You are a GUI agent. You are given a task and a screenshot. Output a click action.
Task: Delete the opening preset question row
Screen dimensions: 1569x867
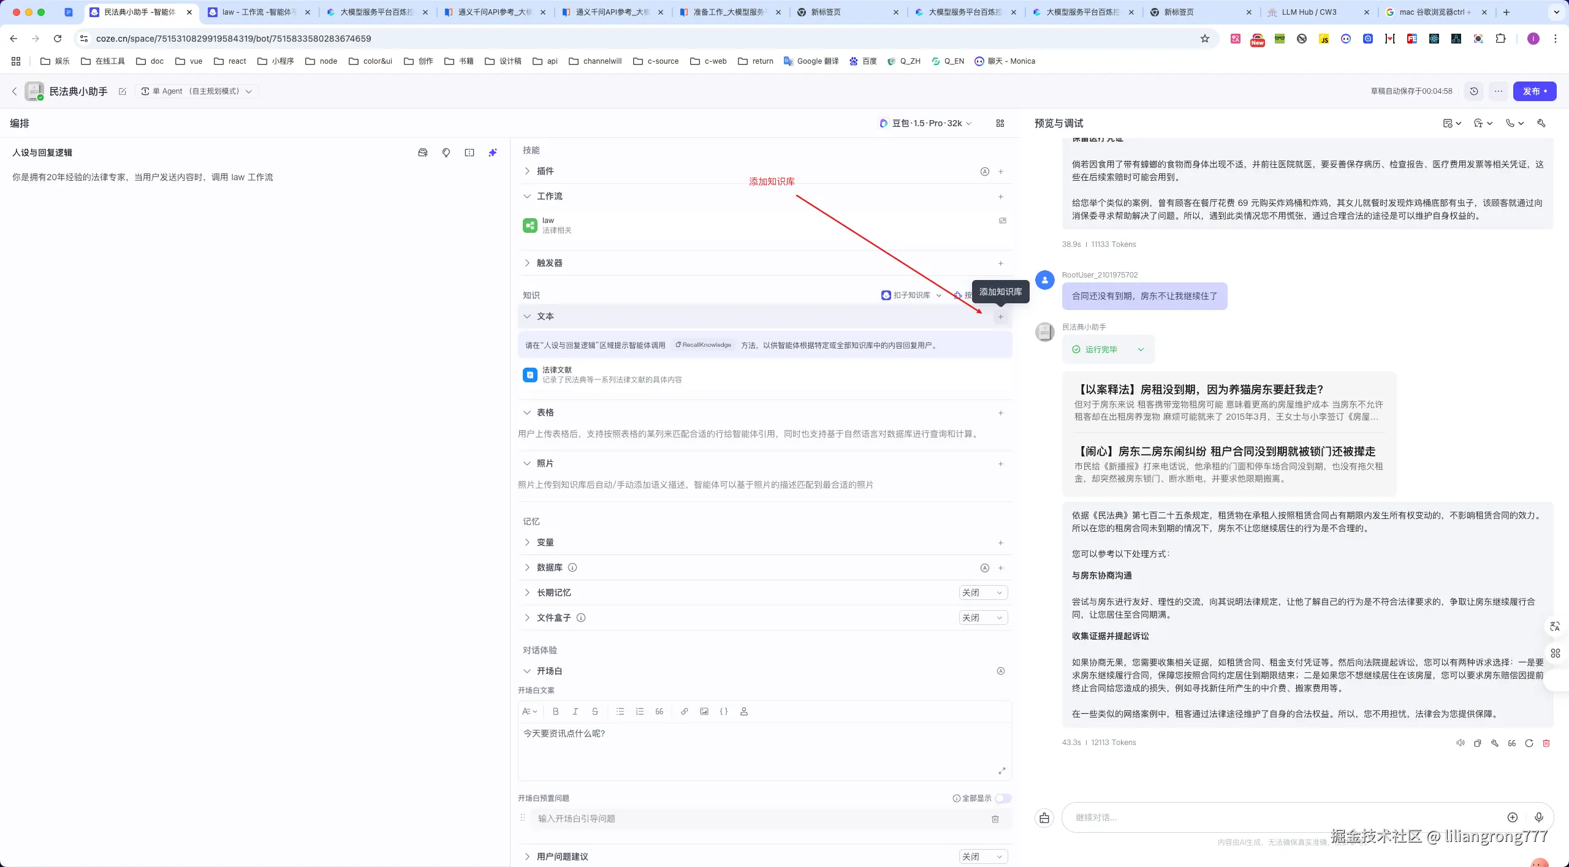point(995,819)
